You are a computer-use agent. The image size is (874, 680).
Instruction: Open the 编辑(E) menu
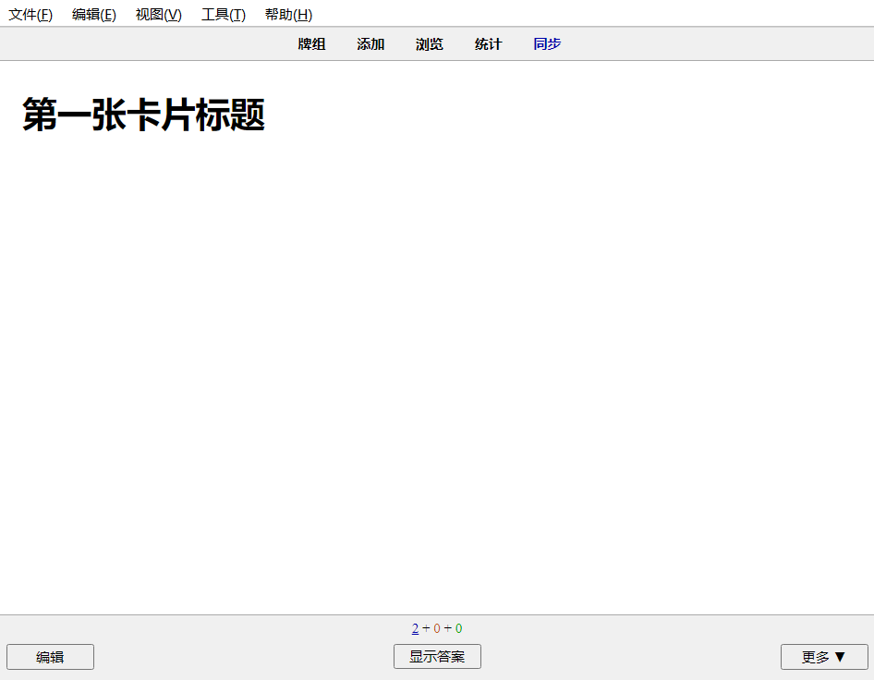pos(93,14)
